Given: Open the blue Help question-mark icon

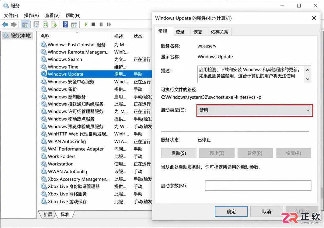Looking at the screenshot, I should point(65,25).
